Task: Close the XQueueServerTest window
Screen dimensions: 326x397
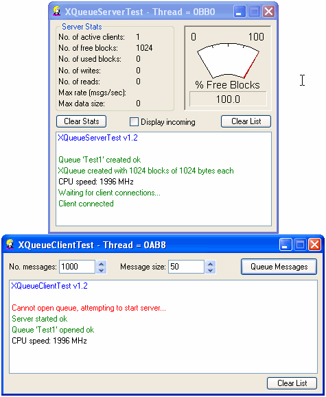Action: coord(269,12)
